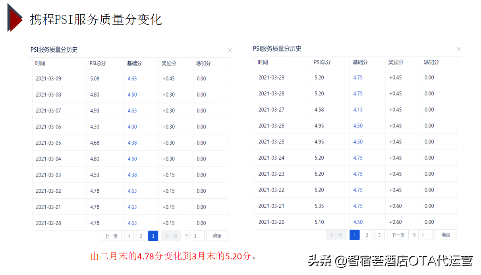Image resolution: width=481 pixels, height=275 pixels.
Task: Click disabled next page in left table
Action: click(171, 236)
